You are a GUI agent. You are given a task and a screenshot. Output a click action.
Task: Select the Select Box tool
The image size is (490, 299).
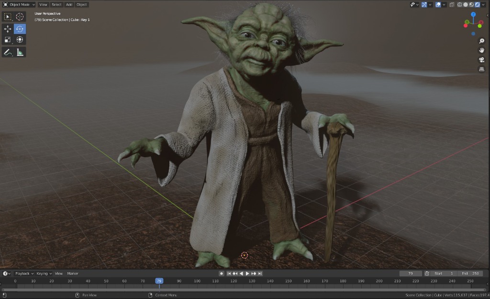pyautogui.click(x=8, y=17)
